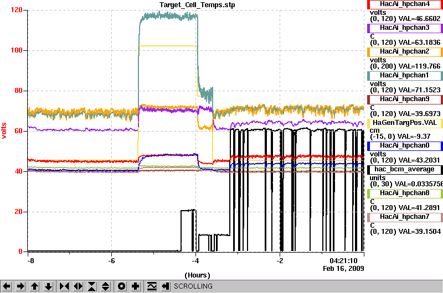The image size is (443, 293).
Task: Click the pan left arrow button
Action: coord(7,286)
